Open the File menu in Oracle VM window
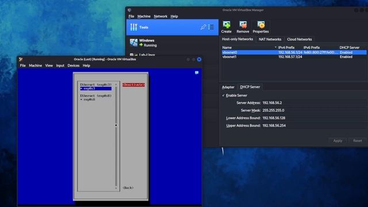This screenshot has width=368, height=207. click(x=23, y=66)
